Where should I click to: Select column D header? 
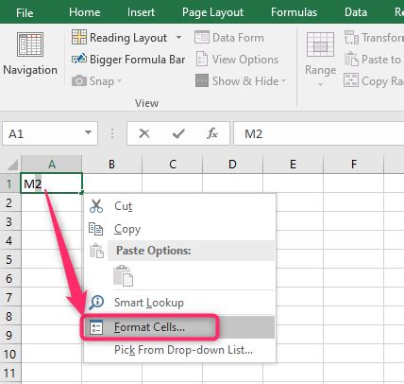232,165
